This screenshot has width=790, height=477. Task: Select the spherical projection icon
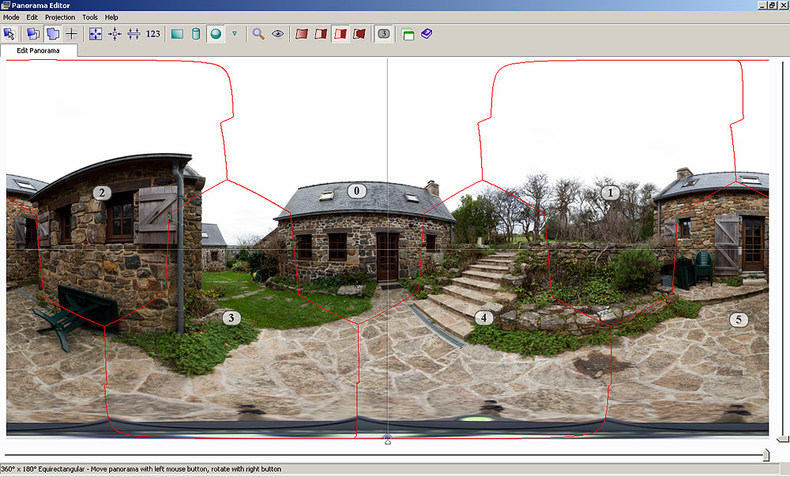[x=215, y=34]
